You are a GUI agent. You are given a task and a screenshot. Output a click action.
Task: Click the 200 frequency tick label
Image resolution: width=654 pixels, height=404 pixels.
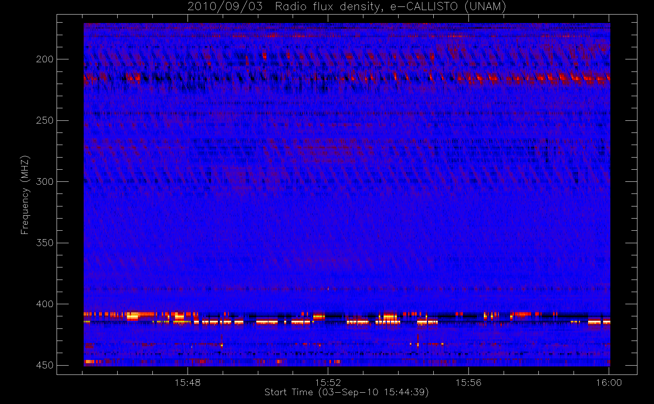pos(44,59)
